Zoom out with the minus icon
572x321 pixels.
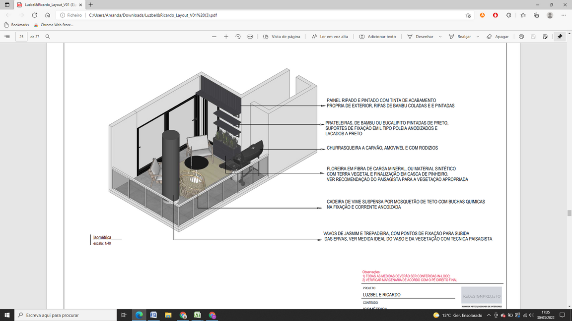(x=214, y=36)
